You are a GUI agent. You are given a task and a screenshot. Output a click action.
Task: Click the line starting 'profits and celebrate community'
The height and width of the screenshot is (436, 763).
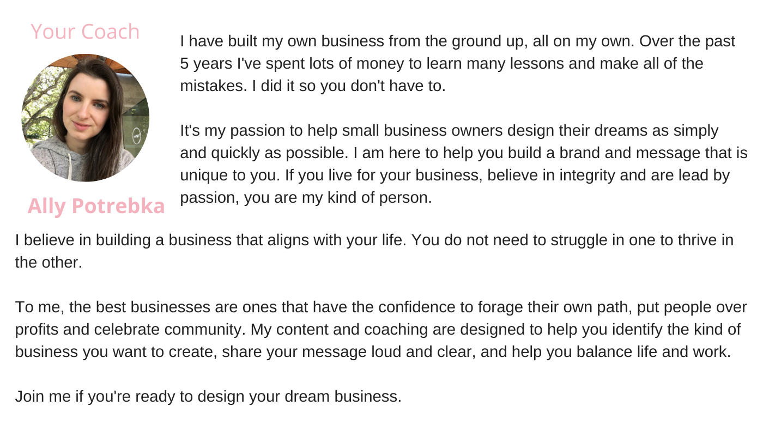point(378,330)
